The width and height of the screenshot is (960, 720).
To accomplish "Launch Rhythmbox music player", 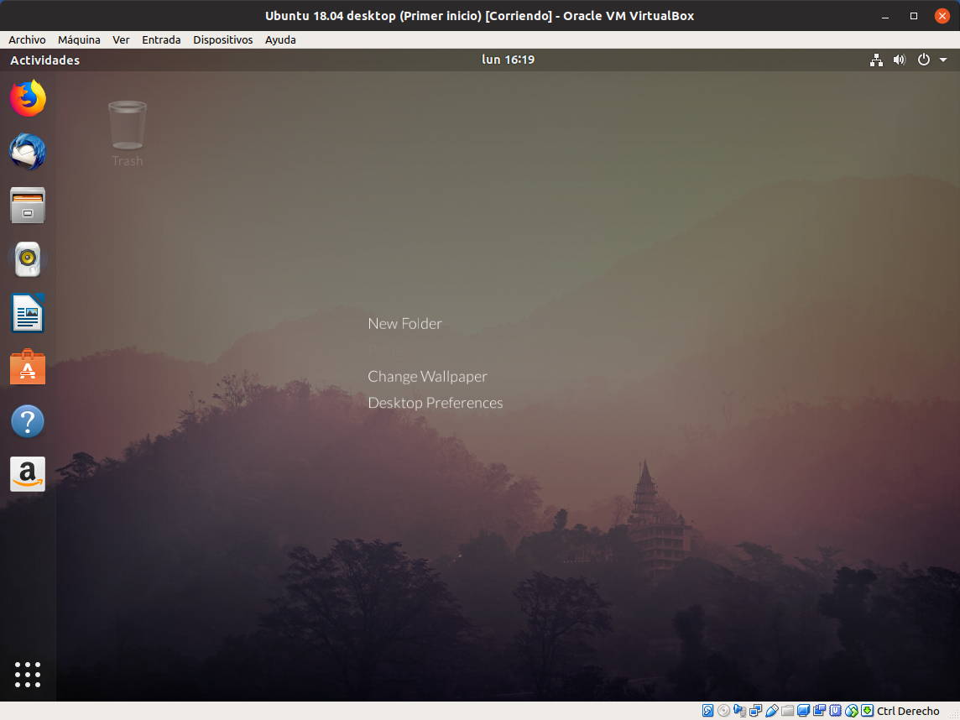I will [x=28, y=260].
